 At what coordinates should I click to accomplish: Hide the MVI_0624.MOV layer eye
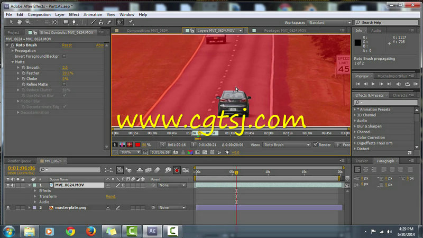click(8, 185)
